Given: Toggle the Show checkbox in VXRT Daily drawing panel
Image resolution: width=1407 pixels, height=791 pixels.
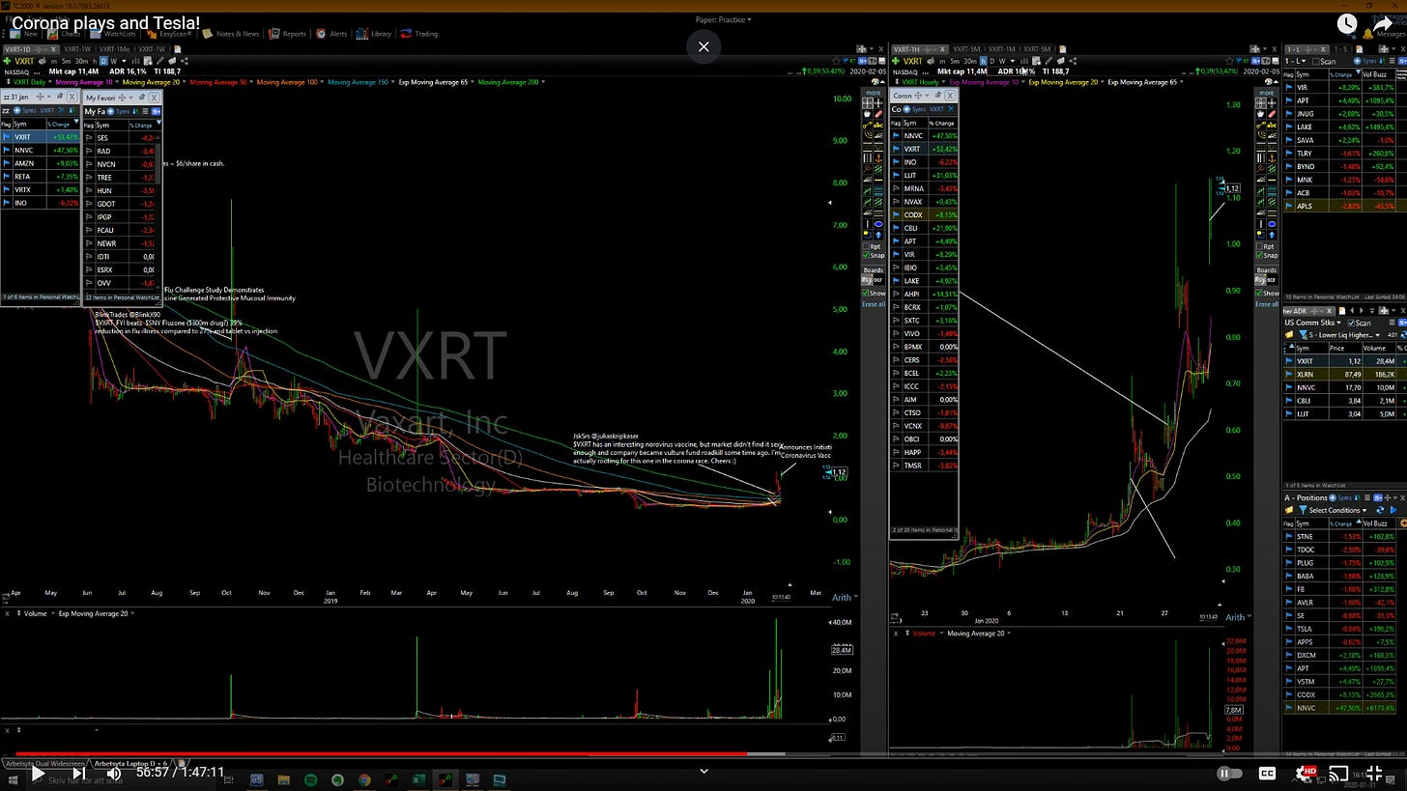Looking at the screenshot, I should tap(866, 293).
